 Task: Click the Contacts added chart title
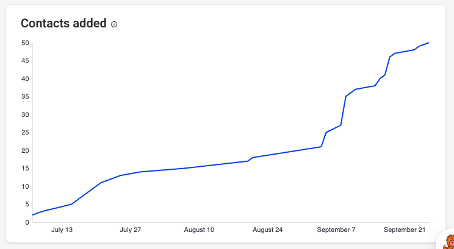tap(63, 24)
